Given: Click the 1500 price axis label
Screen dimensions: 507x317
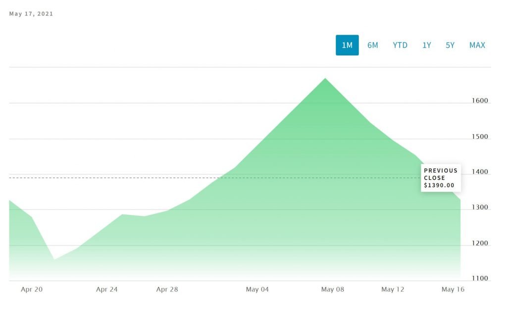Looking at the screenshot, I should tap(480, 136).
